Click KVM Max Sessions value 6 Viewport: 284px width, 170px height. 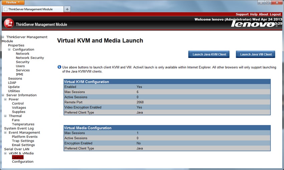coord(137,92)
